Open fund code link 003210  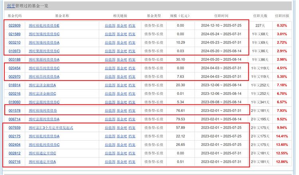(x=14, y=43)
